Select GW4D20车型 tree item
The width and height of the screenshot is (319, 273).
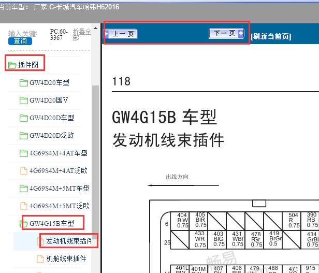(49, 83)
